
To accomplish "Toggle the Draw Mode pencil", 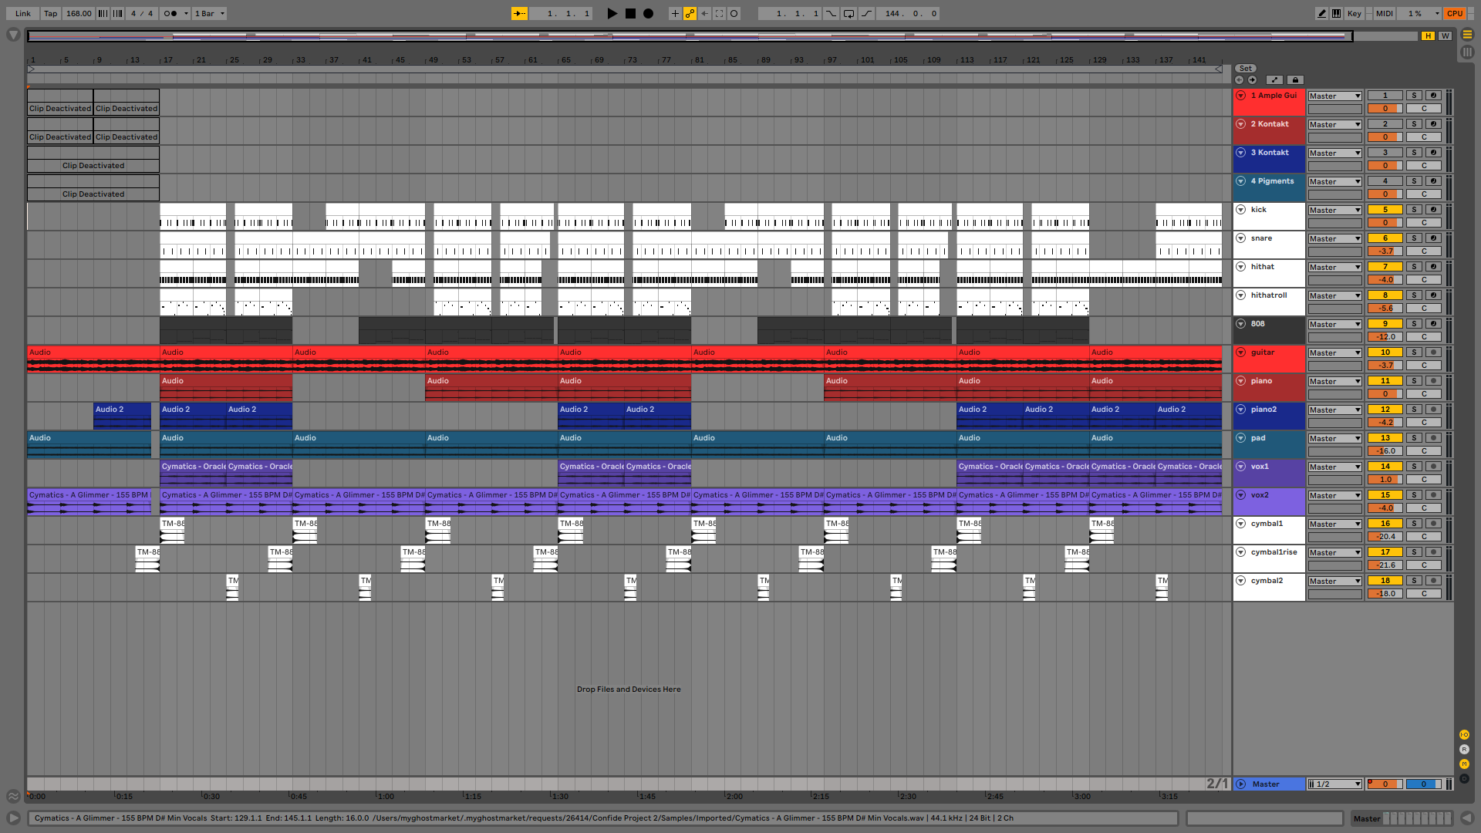I will (1321, 13).
